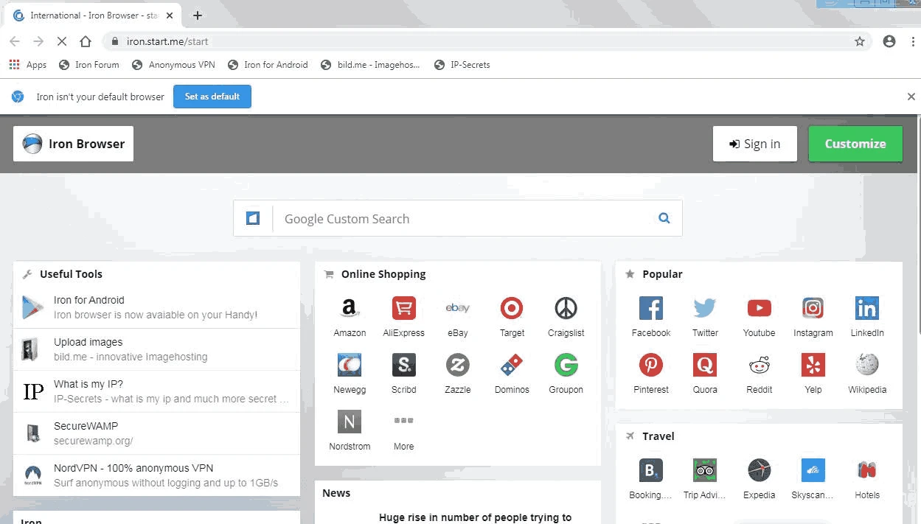921x524 pixels.
Task: Open the Anonymous VPN bookmark
Action: 173,65
